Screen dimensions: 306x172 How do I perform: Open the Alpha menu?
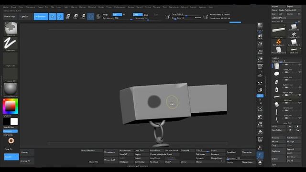click(6, 7)
